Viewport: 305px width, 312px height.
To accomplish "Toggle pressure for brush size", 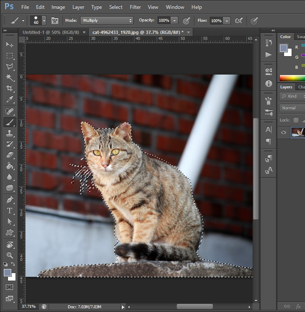I will (254, 21).
